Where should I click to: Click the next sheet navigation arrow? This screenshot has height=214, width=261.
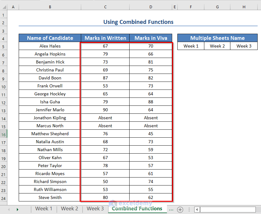[17, 209]
